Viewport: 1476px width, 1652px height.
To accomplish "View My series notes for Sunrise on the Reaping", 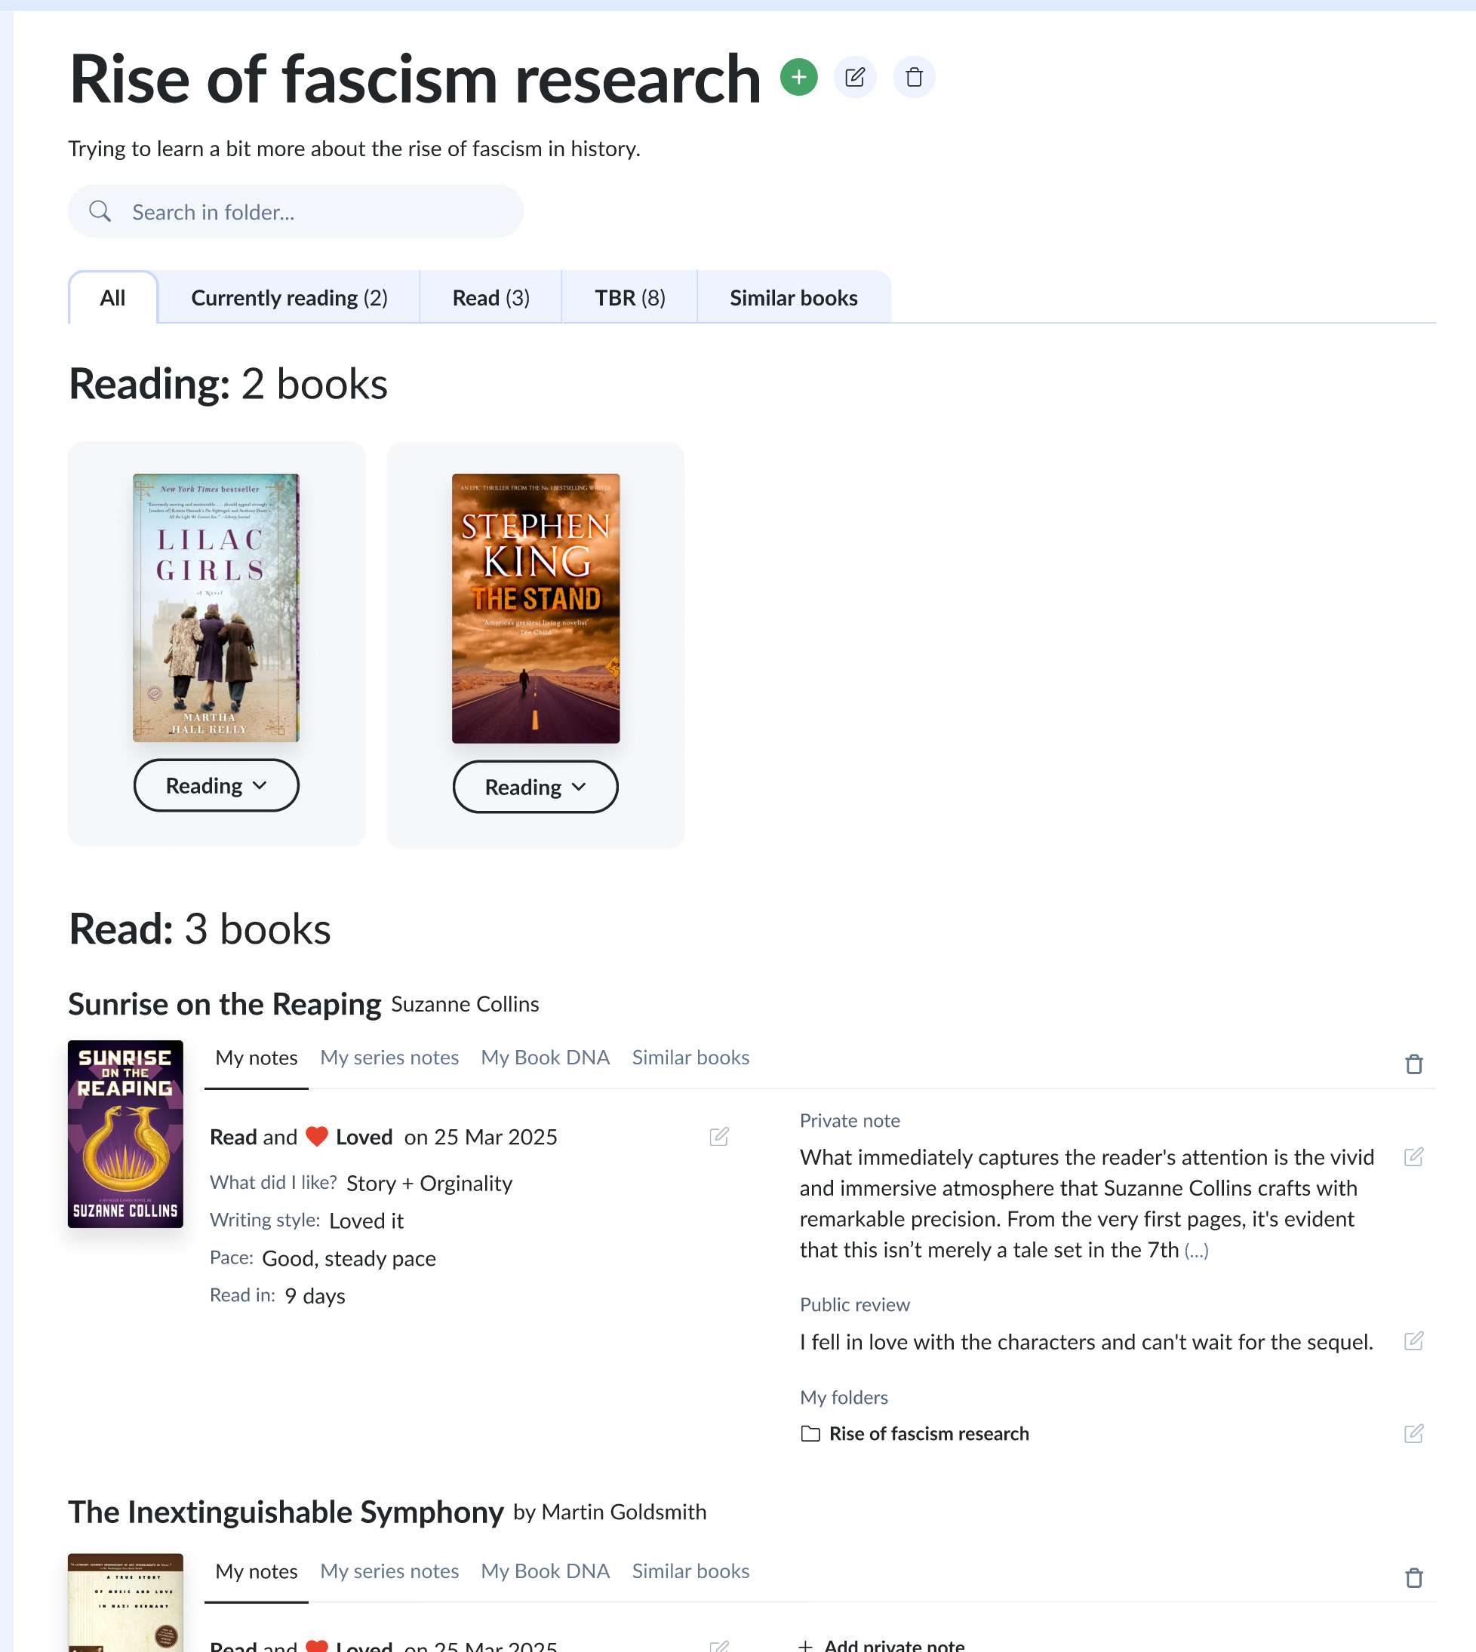I will (389, 1057).
